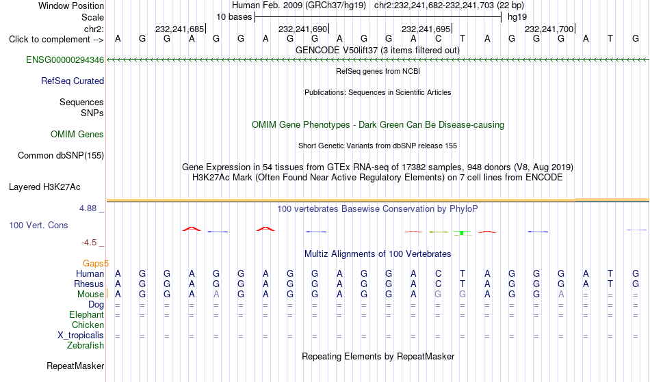Click the 232,241,695 coordinate marker
The image size is (650, 382).
pos(426,29)
